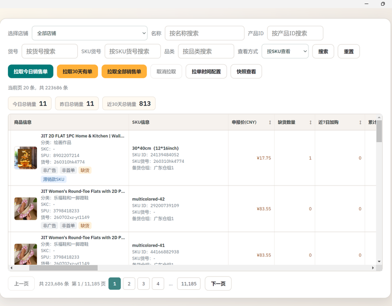Focus the 按SKU货号搜索 input field
Viewport: 392px width, 306px height.
tap(132, 51)
